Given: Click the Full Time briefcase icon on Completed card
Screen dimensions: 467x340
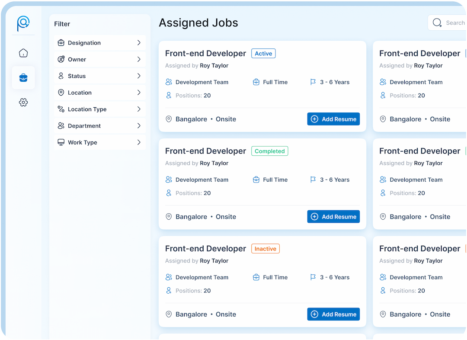Looking at the screenshot, I should point(256,180).
